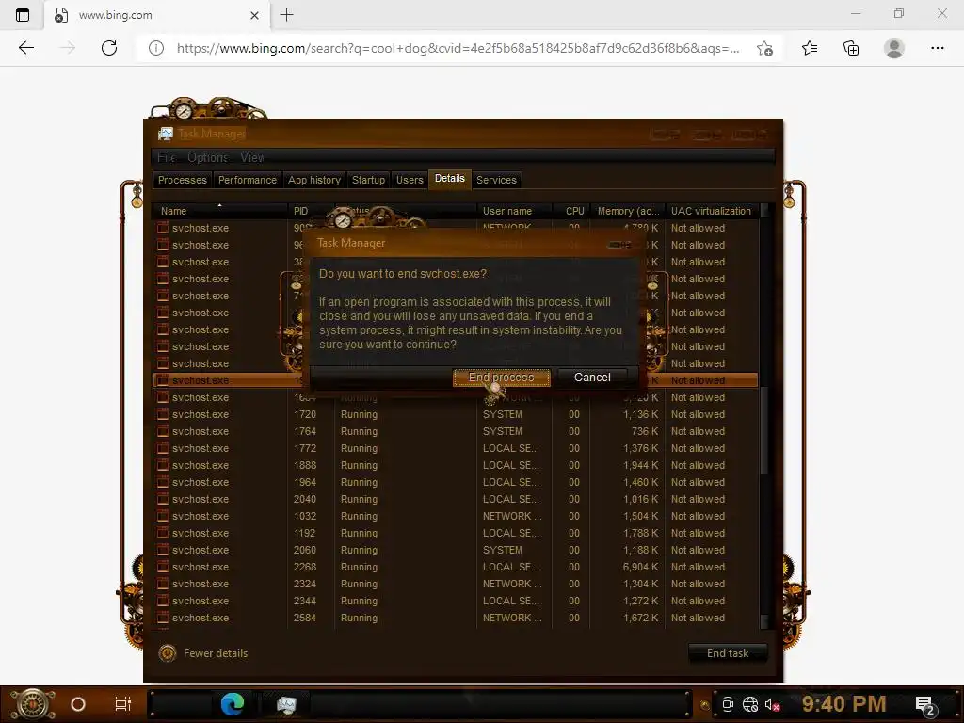The image size is (964, 723).
Task: Open the File menu in Task Manager
Action: (166, 157)
